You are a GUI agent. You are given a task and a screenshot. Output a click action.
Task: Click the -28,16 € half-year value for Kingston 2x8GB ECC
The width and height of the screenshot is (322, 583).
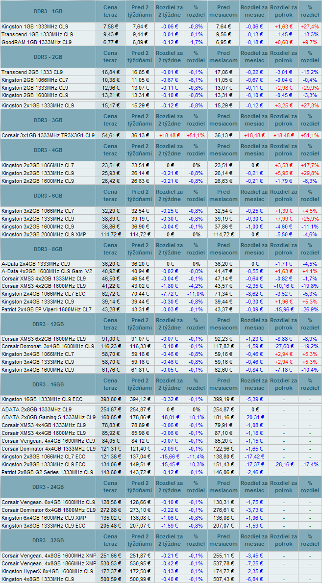point(284,464)
